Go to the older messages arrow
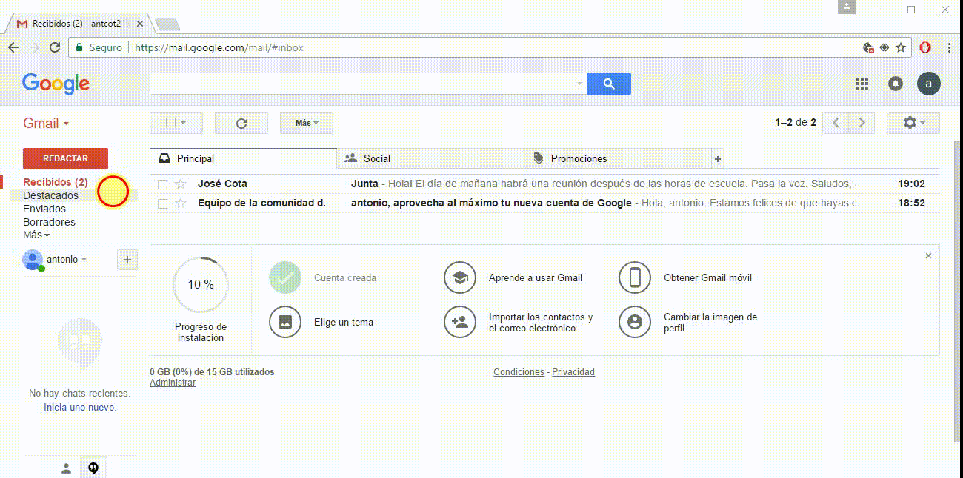 (862, 124)
